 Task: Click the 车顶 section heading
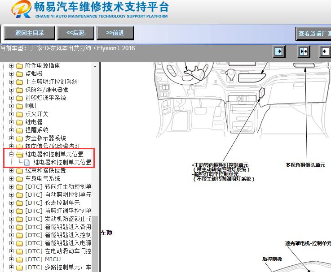click(106, 233)
